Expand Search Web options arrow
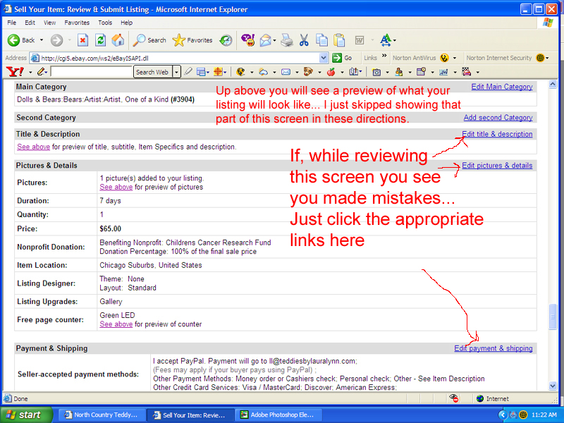 click(x=176, y=72)
